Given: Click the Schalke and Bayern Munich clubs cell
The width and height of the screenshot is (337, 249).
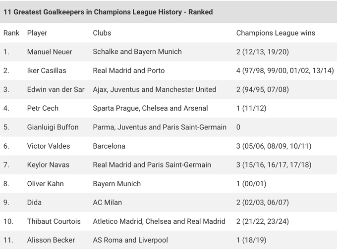Looking at the screenshot, I should click(137, 52).
